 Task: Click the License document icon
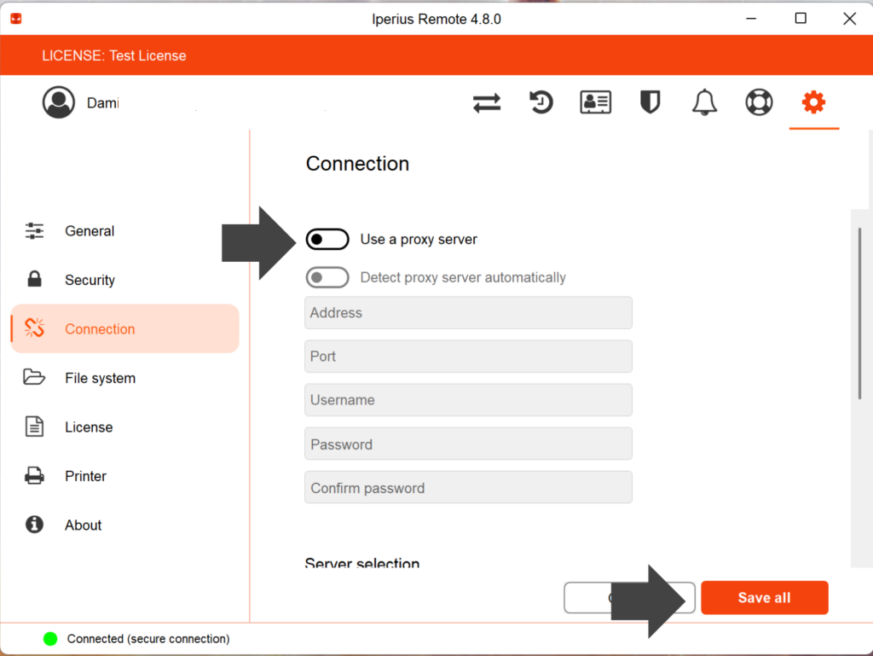(34, 427)
